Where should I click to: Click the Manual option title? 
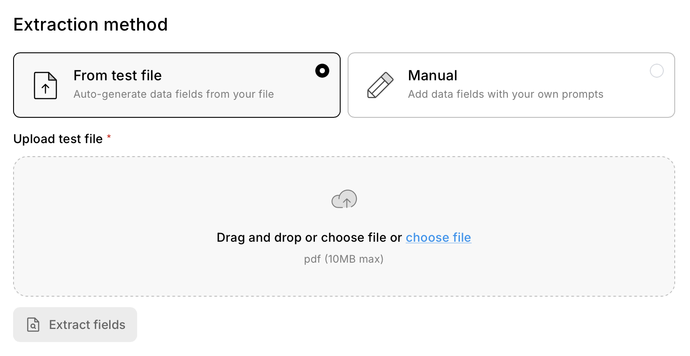[x=432, y=75]
